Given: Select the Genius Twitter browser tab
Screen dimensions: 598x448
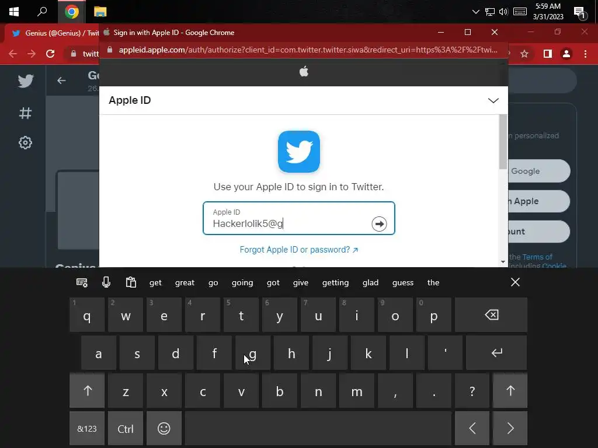Looking at the screenshot, I should point(55,33).
